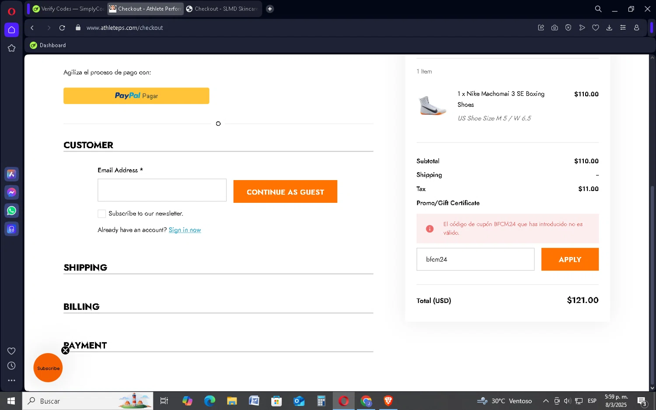Open Easy Setup menu icon
Viewport: 656px width, 410px height.
point(623,28)
